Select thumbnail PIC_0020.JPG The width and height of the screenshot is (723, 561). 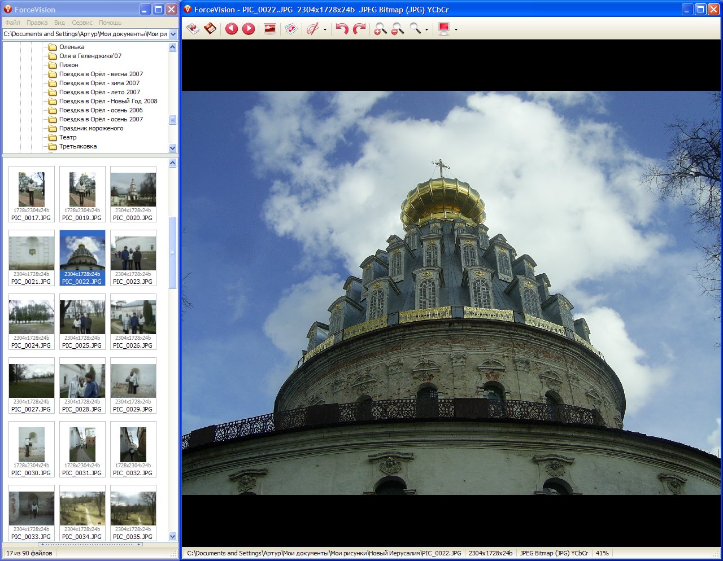(133, 194)
